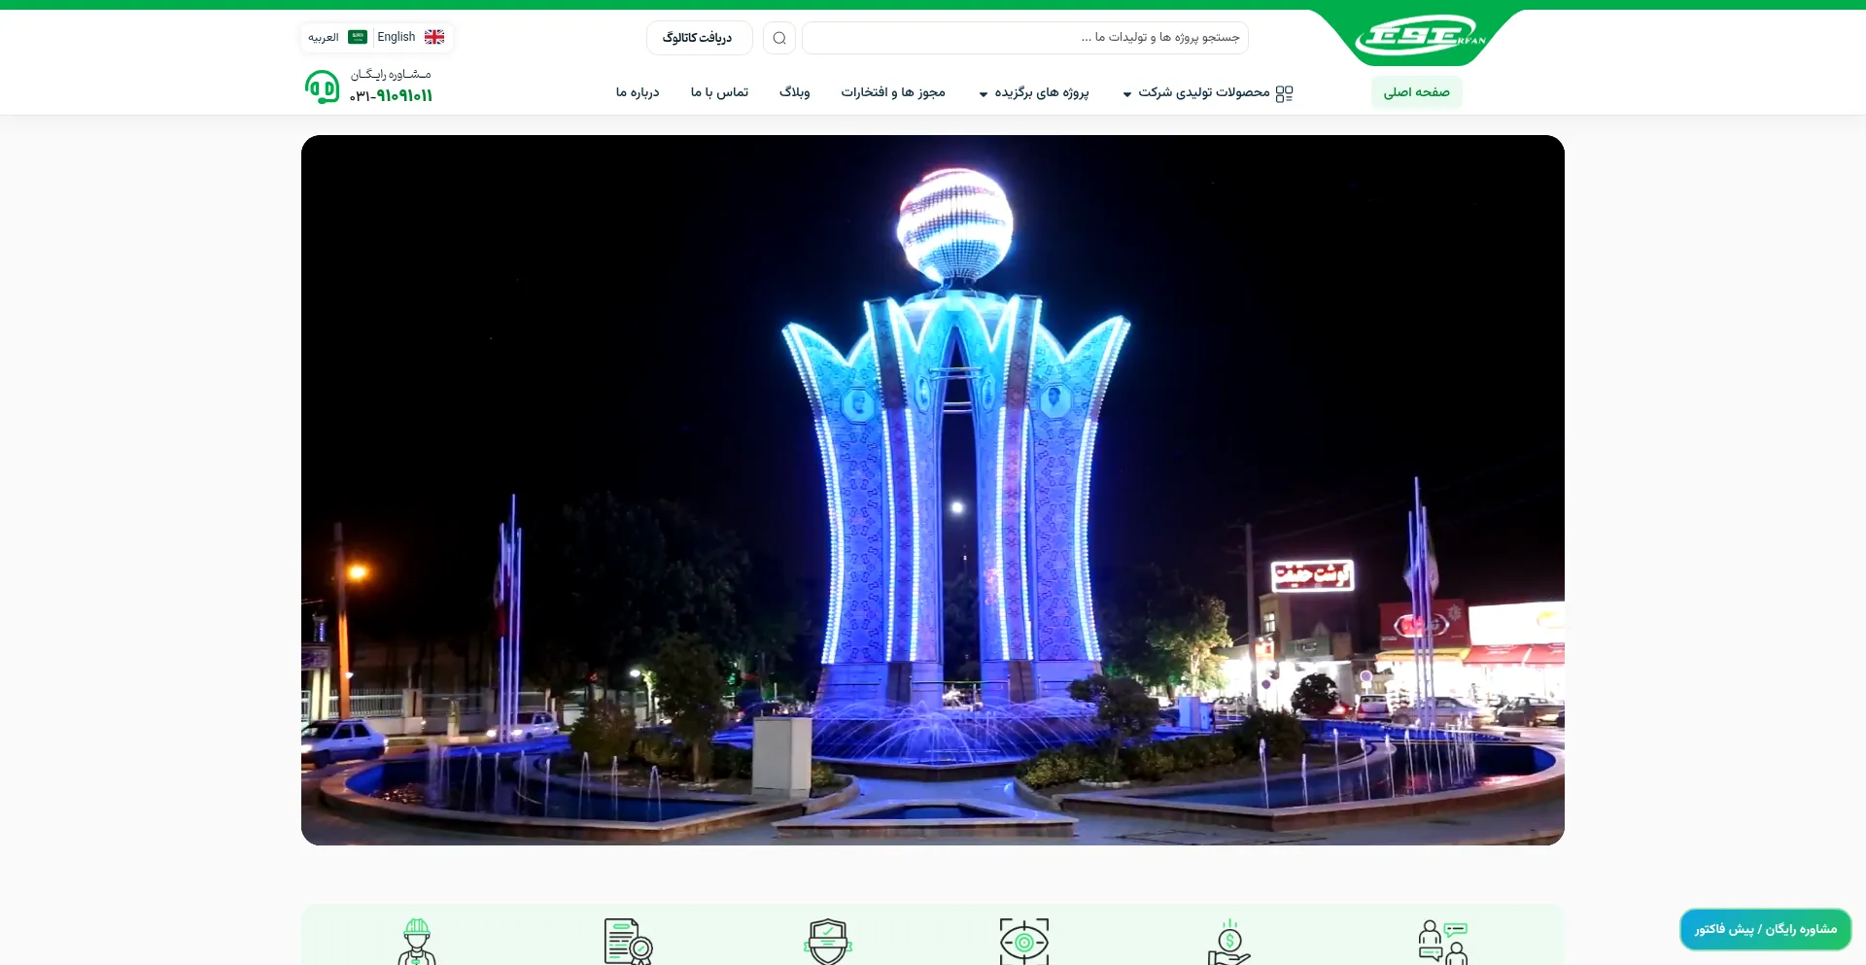
Task: Go to the صفحه اصلی home tab
Action: pyautogui.click(x=1416, y=92)
